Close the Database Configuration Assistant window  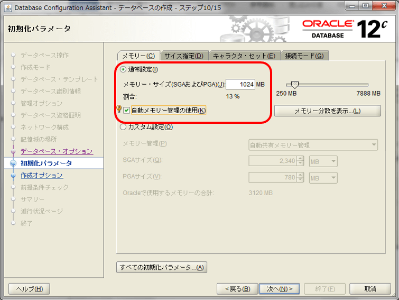tap(384, 6)
